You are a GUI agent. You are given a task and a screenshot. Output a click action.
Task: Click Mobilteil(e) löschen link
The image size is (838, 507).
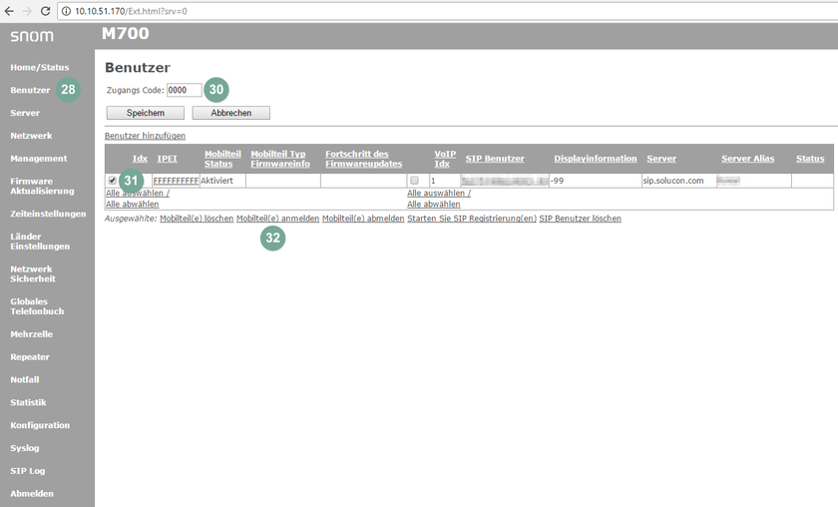tap(197, 219)
